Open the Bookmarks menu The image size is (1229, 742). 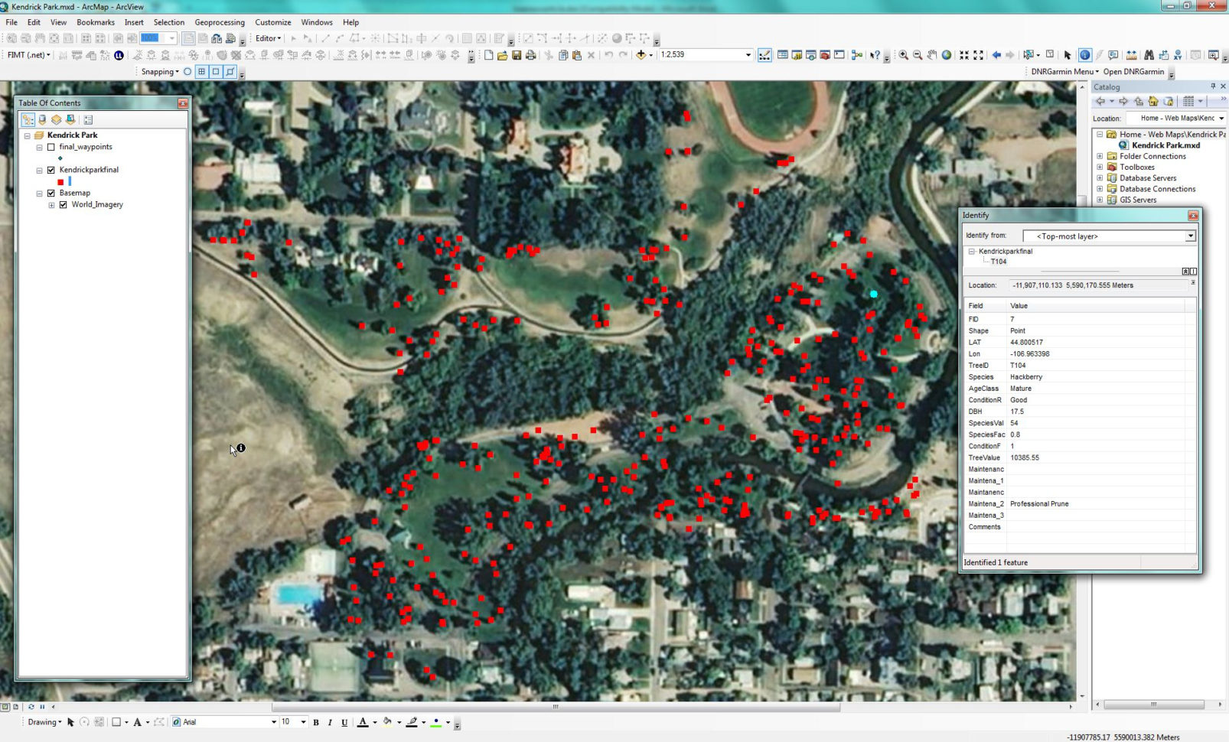95,22
